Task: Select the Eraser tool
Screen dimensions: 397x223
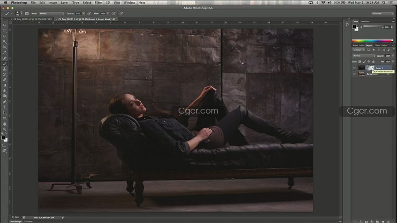Action: (5, 80)
